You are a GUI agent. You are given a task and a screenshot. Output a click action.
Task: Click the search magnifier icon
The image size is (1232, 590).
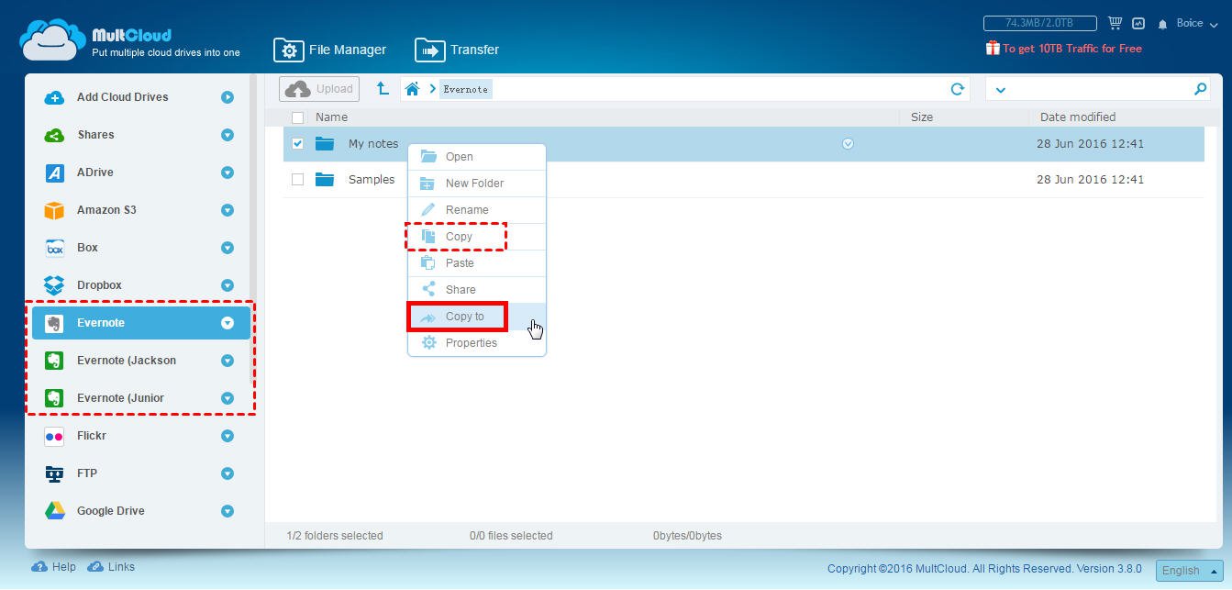point(1200,89)
